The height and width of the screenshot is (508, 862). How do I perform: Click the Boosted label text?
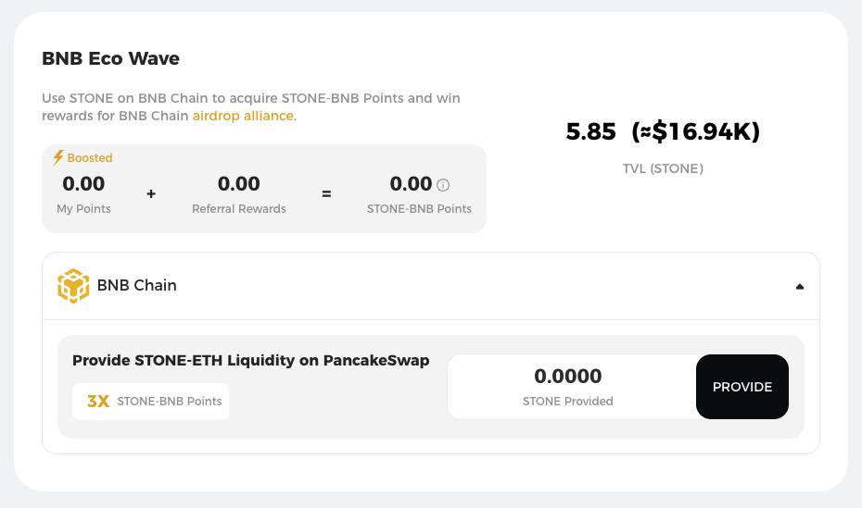pos(90,158)
